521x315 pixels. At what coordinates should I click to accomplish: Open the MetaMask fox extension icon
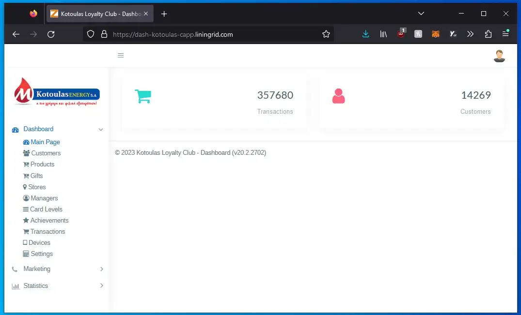(x=435, y=34)
